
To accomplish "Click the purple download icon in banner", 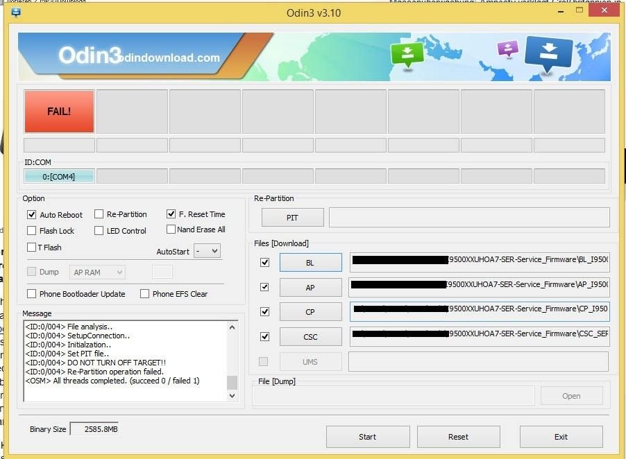I will click(x=508, y=49).
